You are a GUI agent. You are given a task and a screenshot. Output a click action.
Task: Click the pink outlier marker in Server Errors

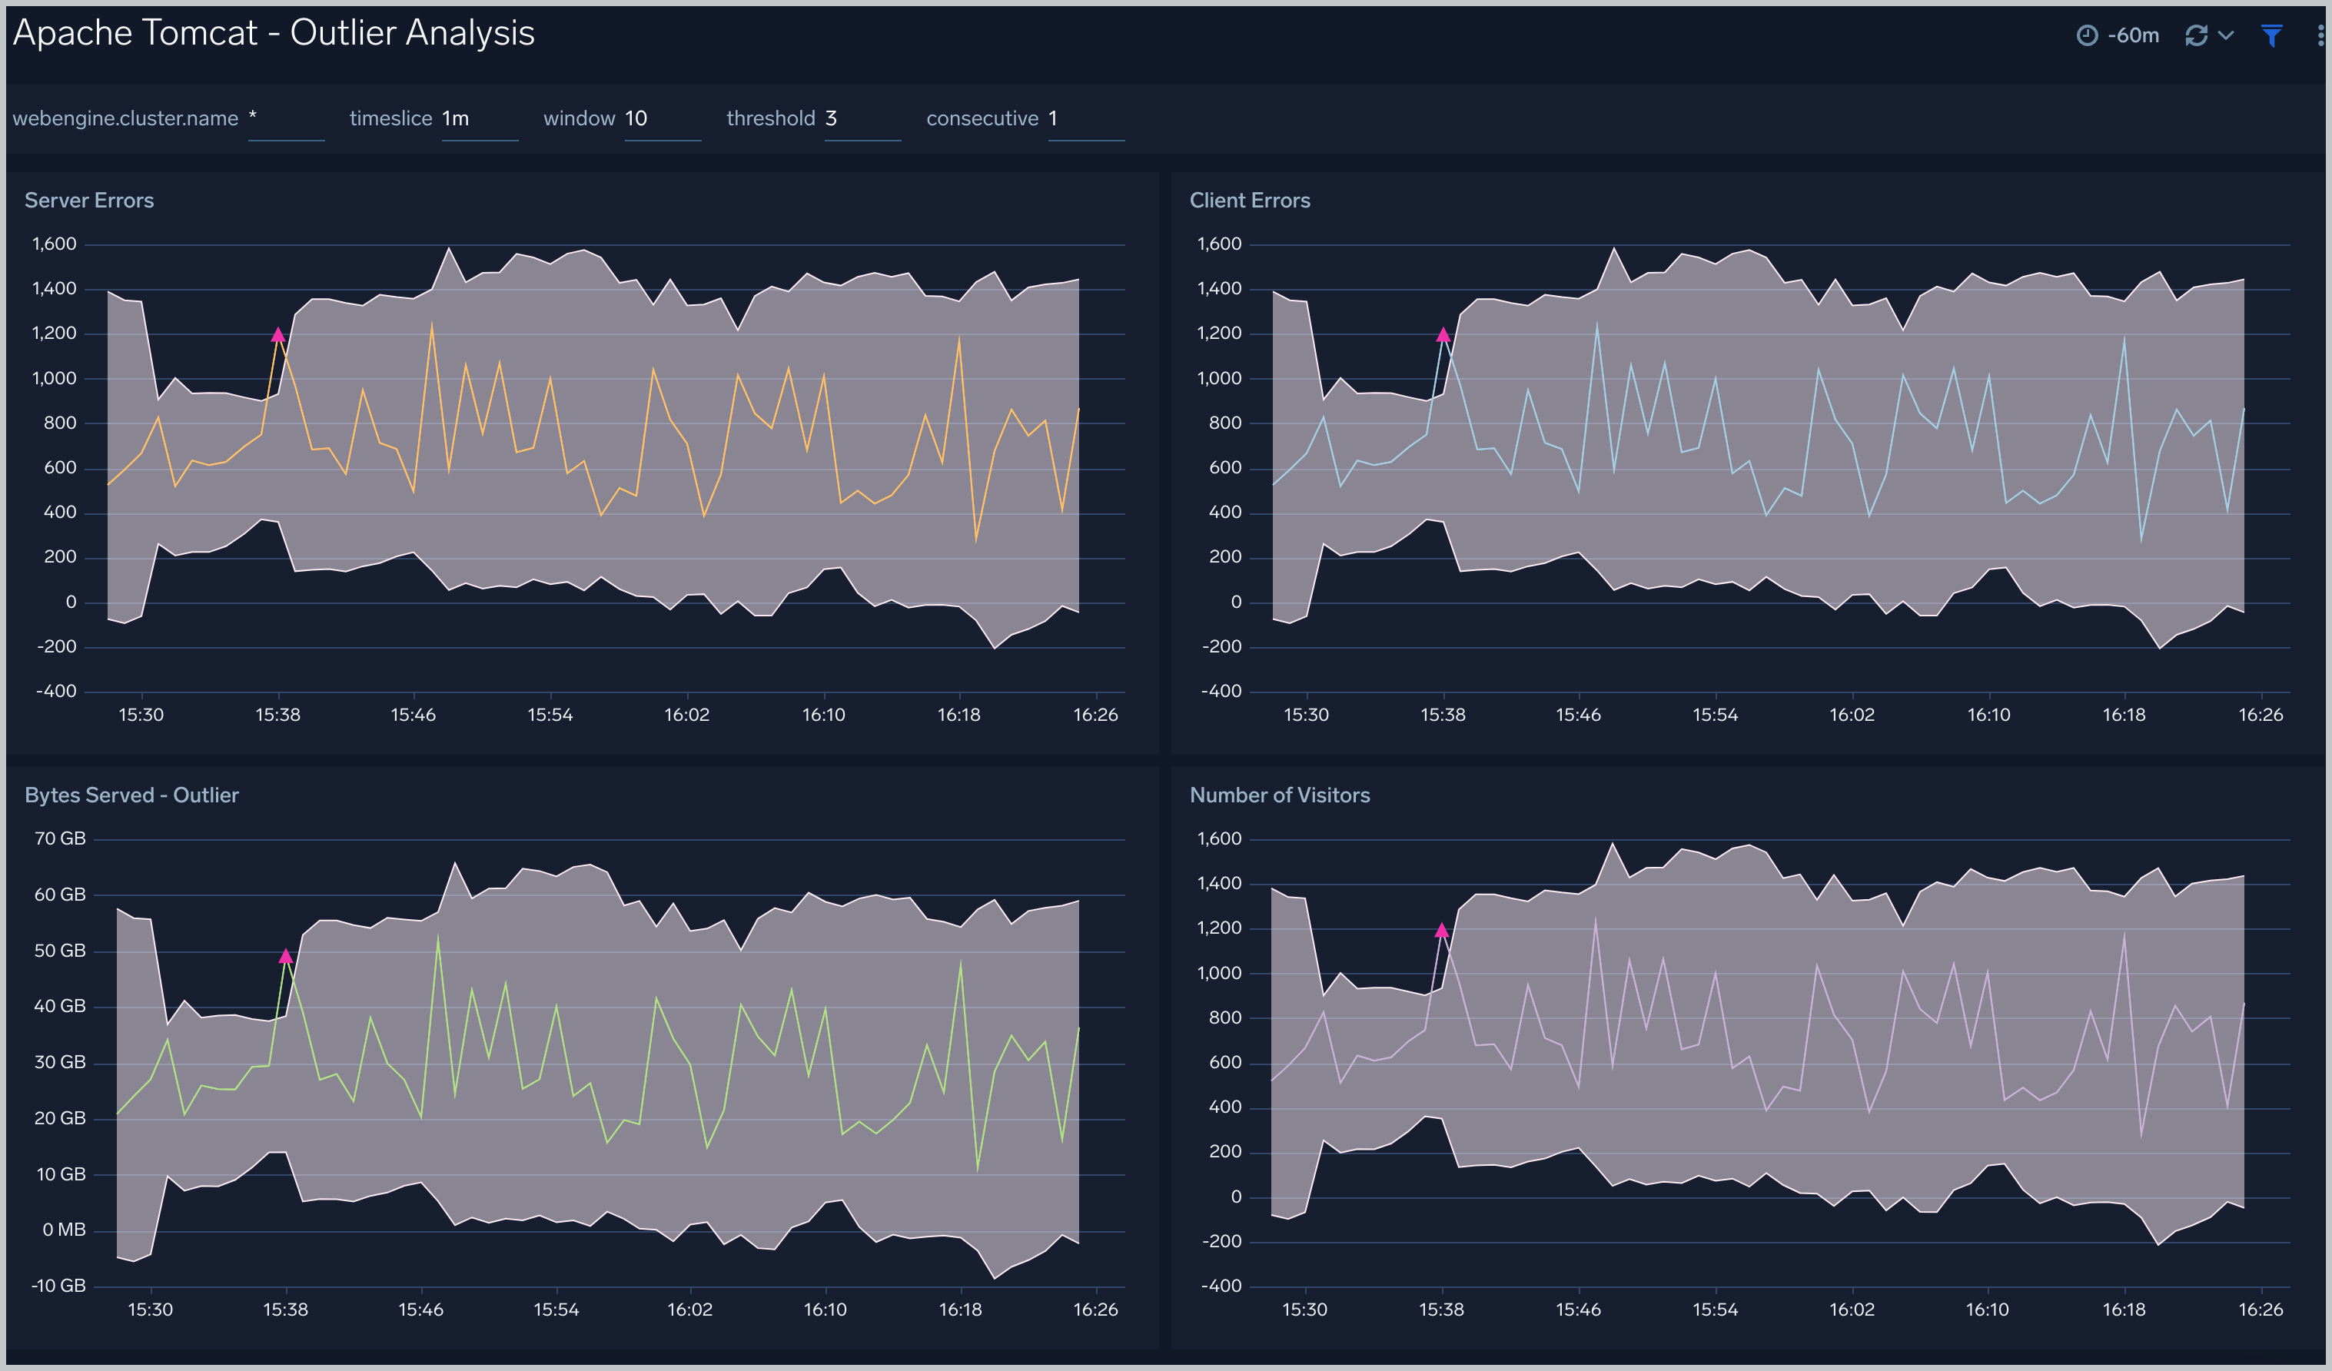pyautogui.click(x=277, y=334)
